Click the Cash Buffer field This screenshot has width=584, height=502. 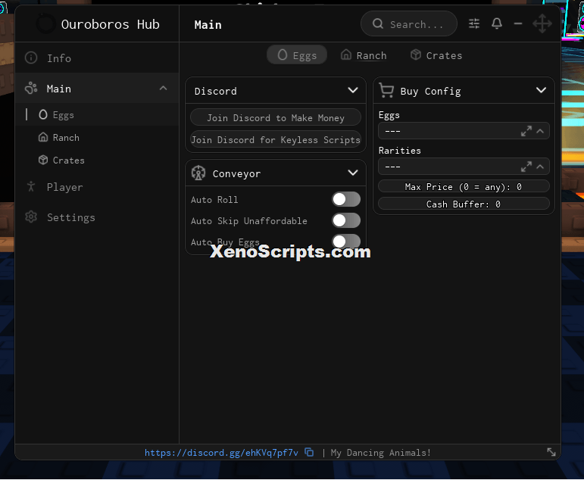coord(464,204)
